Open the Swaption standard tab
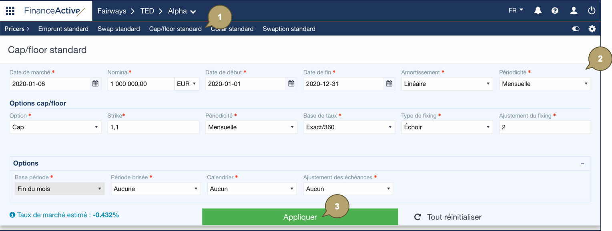Viewport: 612px width, 231px height. 289,29
